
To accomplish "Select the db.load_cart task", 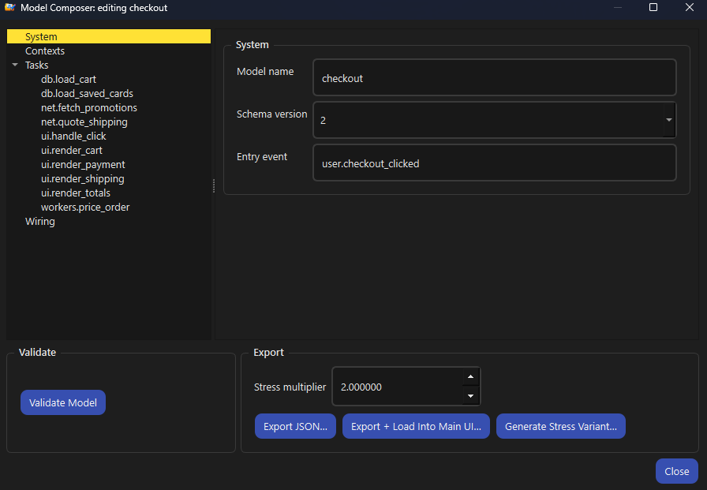I will (x=69, y=80).
